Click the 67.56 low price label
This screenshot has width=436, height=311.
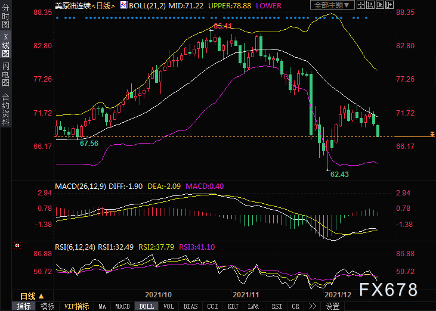89,143
